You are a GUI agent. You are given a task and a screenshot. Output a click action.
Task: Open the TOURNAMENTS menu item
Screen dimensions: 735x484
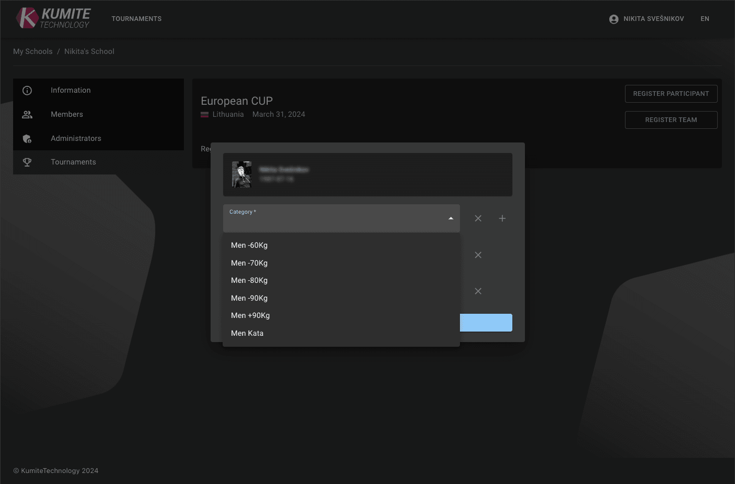[x=136, y=18]
